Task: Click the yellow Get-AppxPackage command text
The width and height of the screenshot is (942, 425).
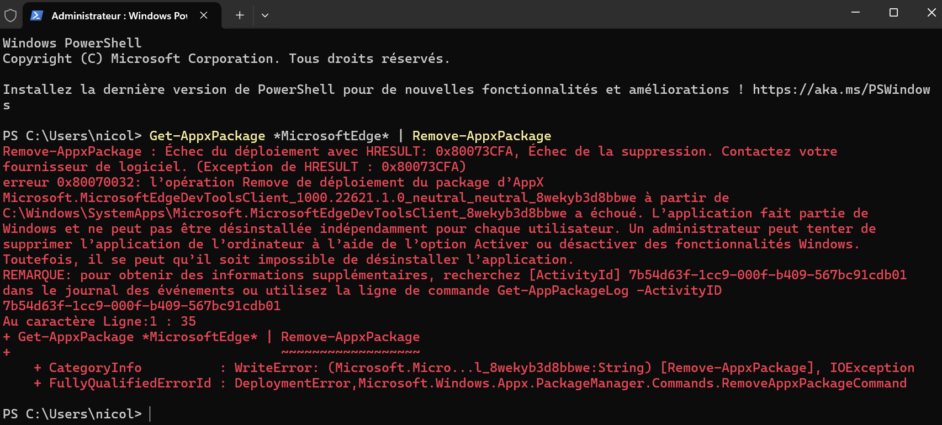Action: [207, 136]
